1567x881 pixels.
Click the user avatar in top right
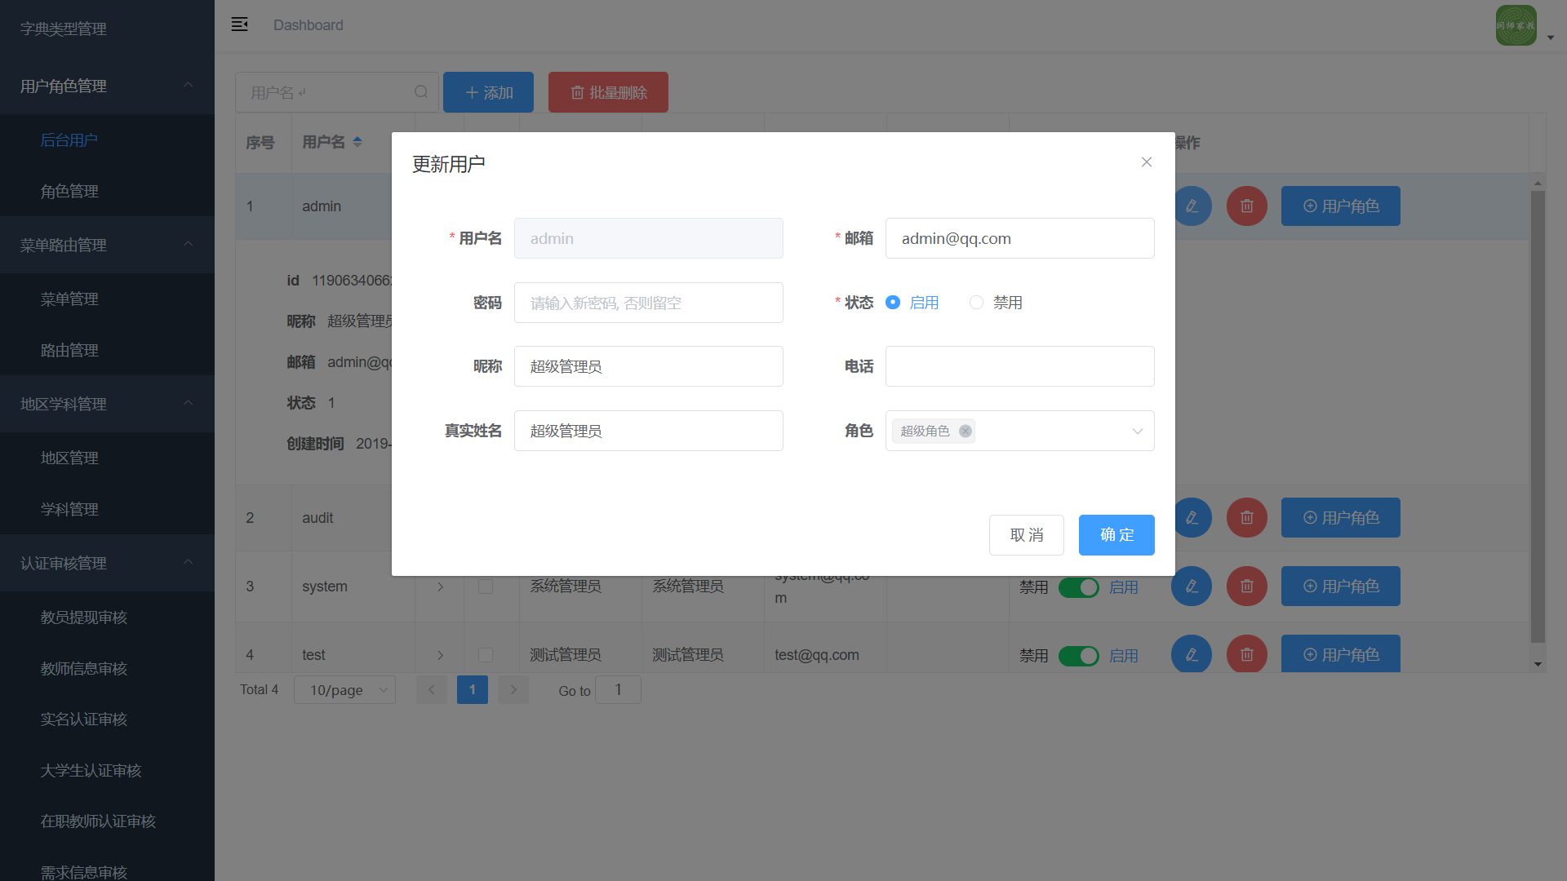[1516, 25]
